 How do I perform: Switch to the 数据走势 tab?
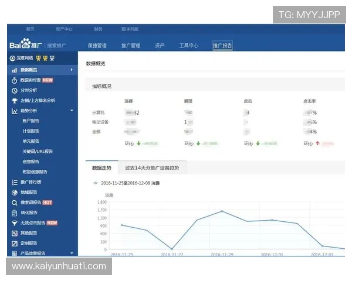coord(101,168)
